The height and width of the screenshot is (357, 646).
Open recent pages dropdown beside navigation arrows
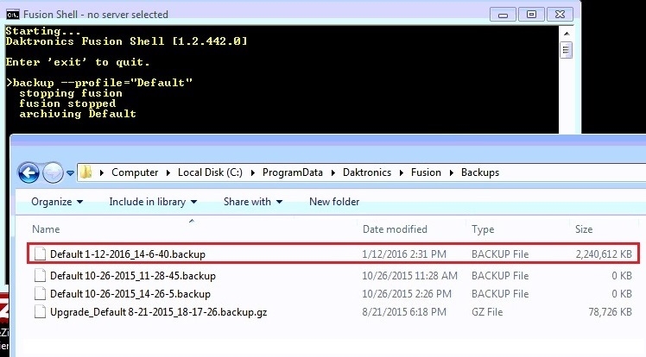68,172
